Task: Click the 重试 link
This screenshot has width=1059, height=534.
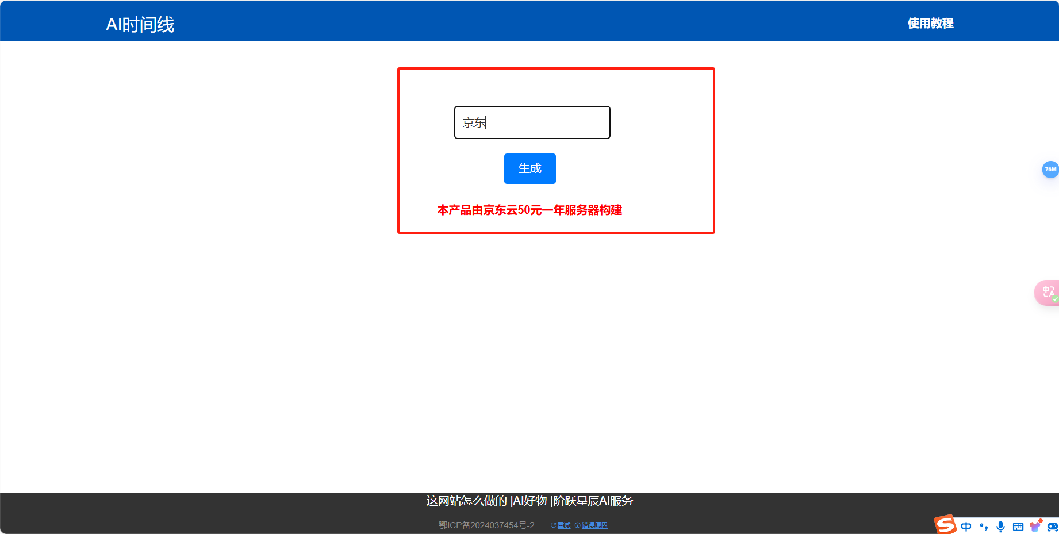Action: 563,525
